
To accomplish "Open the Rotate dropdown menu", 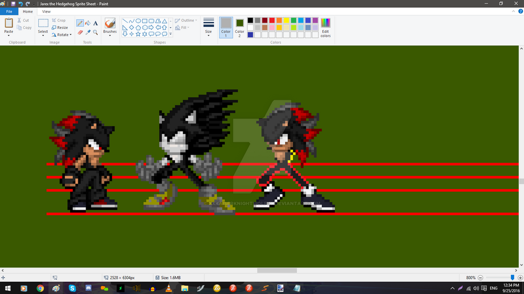I will [62, 35].
